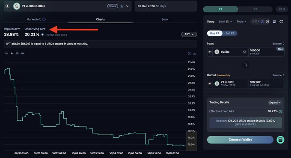Open the Book tab

click(x=165, y=19)
